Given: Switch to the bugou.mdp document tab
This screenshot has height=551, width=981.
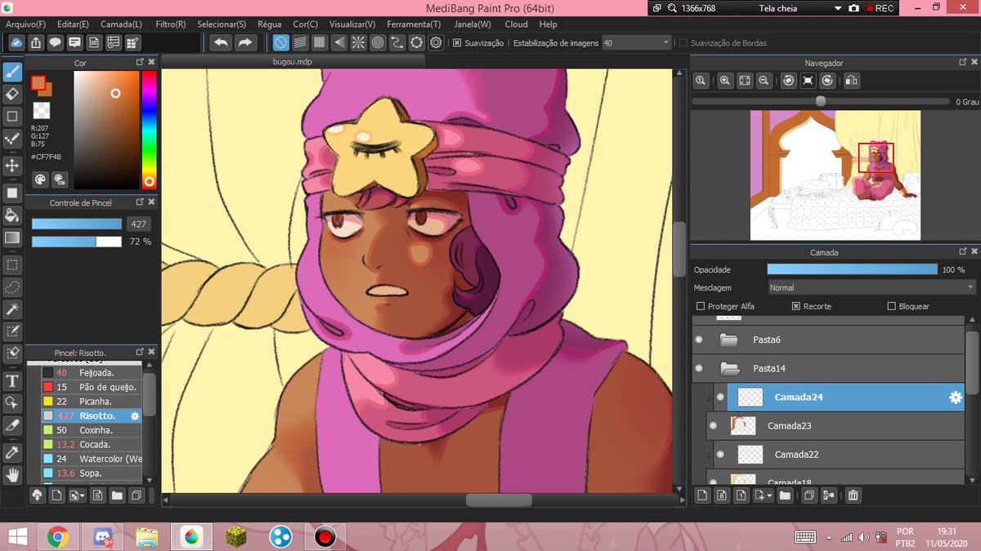Looking at the screenshot, I should click(x=293, y=61).
